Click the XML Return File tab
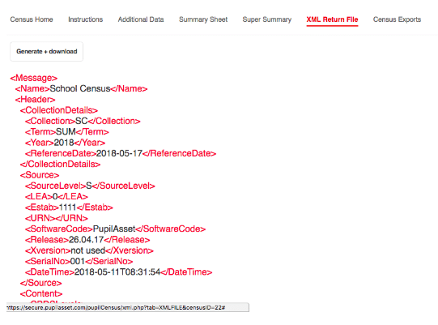Screen dimensions: 438x325 pyautogui.click(x=332, y=19)
